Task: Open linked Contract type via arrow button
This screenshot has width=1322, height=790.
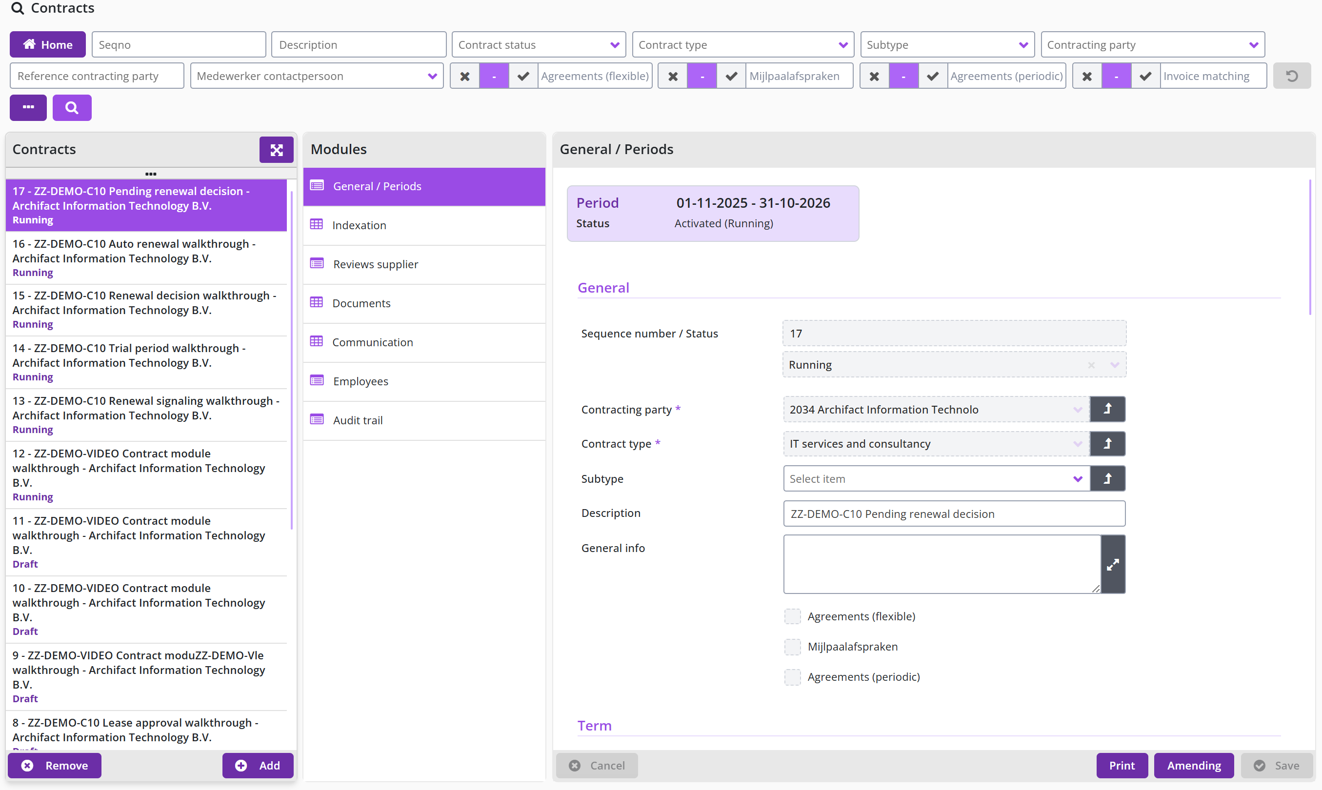Action: (1107, 443)
